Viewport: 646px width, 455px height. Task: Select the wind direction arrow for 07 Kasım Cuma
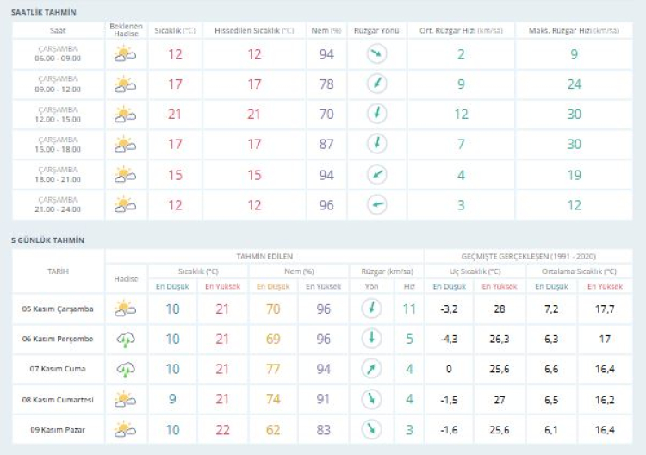371,369
